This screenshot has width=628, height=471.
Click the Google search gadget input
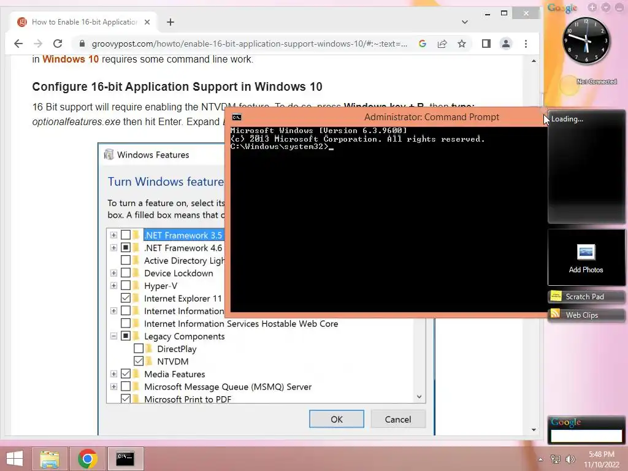(586, 436)
